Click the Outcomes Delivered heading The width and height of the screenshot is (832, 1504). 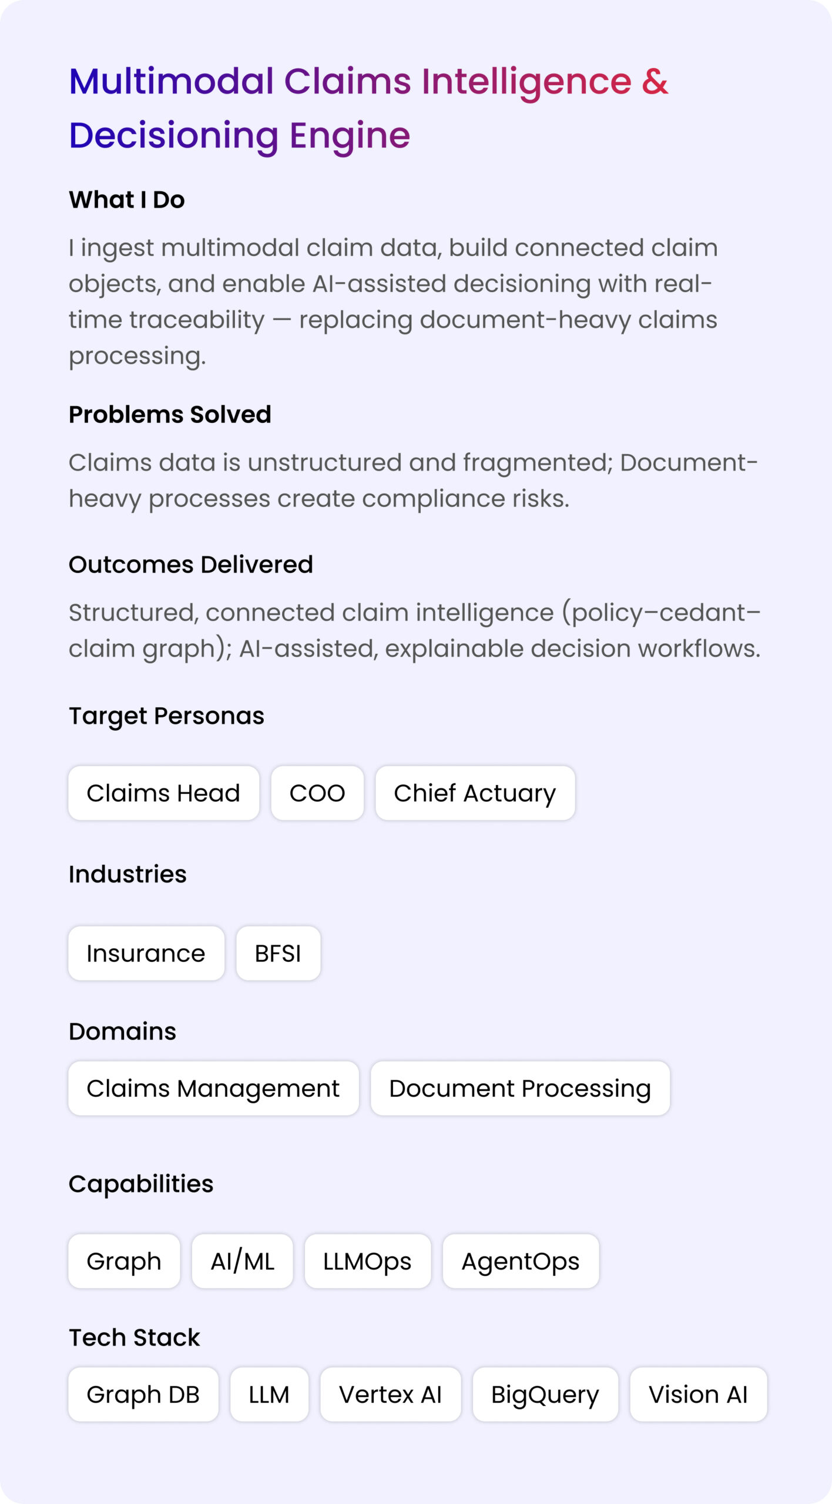click(191, 565)
